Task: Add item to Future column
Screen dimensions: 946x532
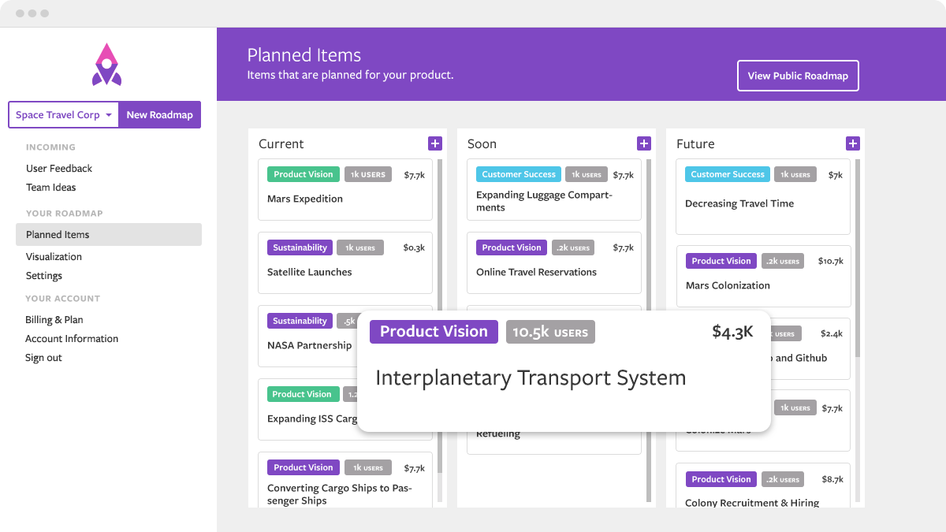Action: click(852, 143)
